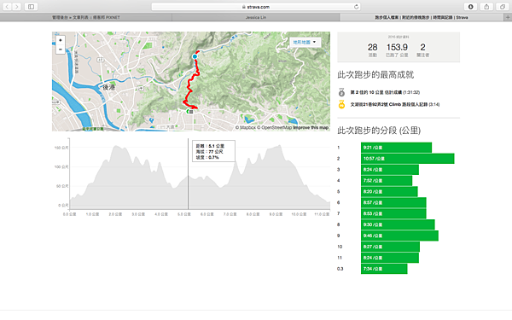
Task: Switch to the Jessica Lin tab
Action: (256, 17)
